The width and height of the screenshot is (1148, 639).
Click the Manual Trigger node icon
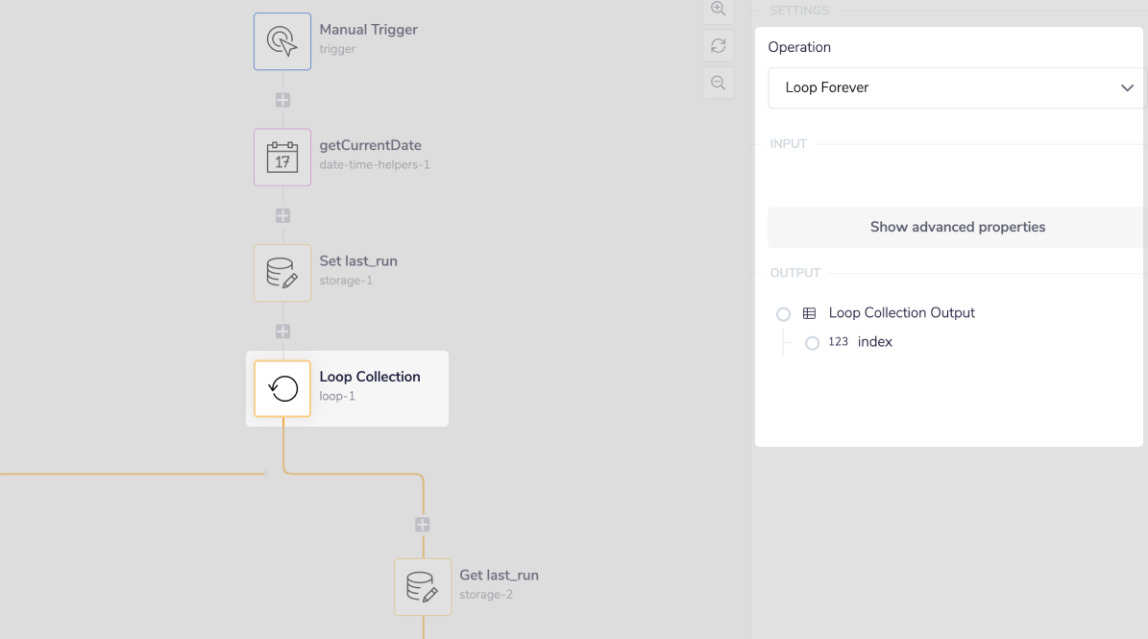282,41
